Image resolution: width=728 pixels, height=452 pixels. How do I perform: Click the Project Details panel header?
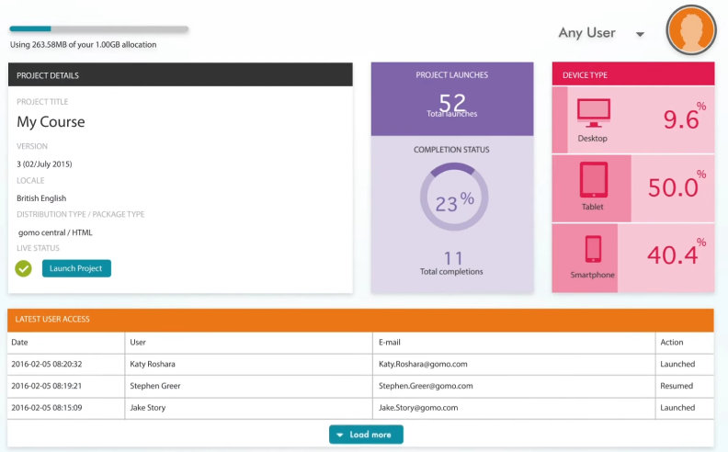click(180, 75)
